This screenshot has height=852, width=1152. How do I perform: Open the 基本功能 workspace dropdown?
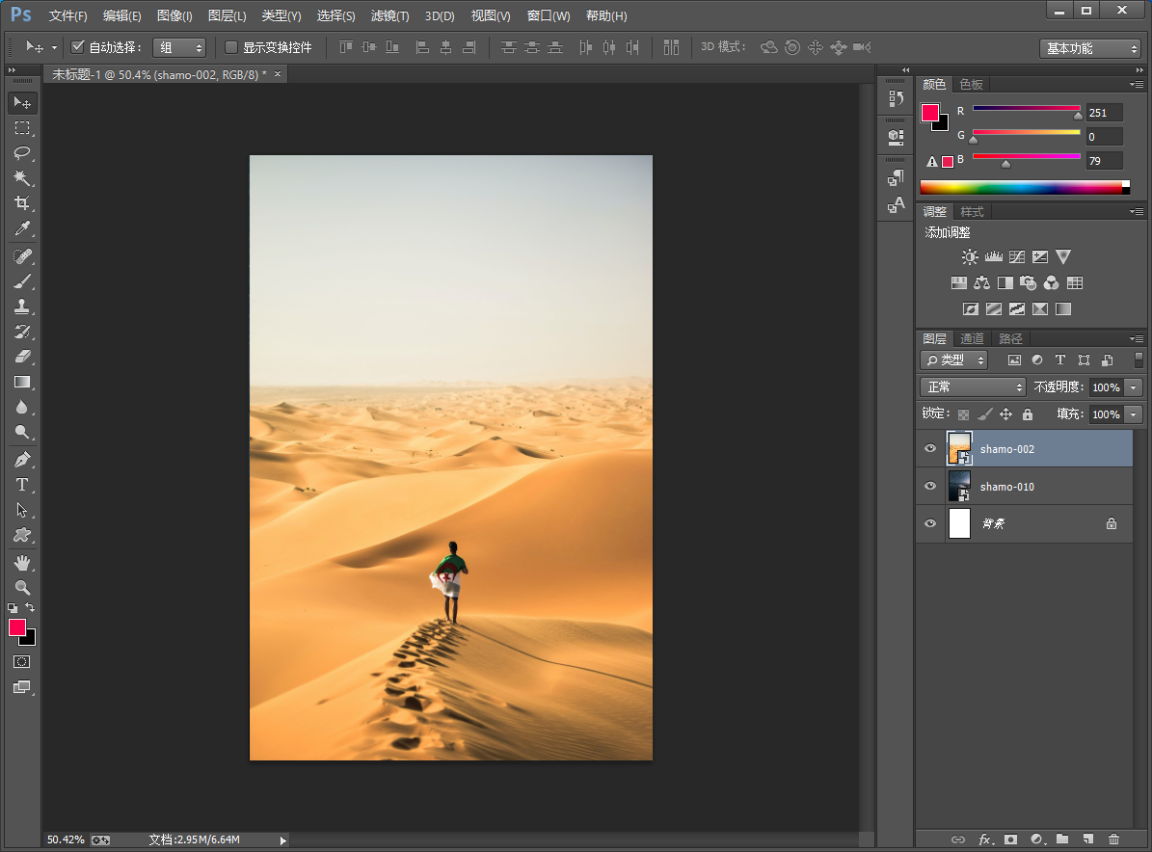[x=1089, y=48]
